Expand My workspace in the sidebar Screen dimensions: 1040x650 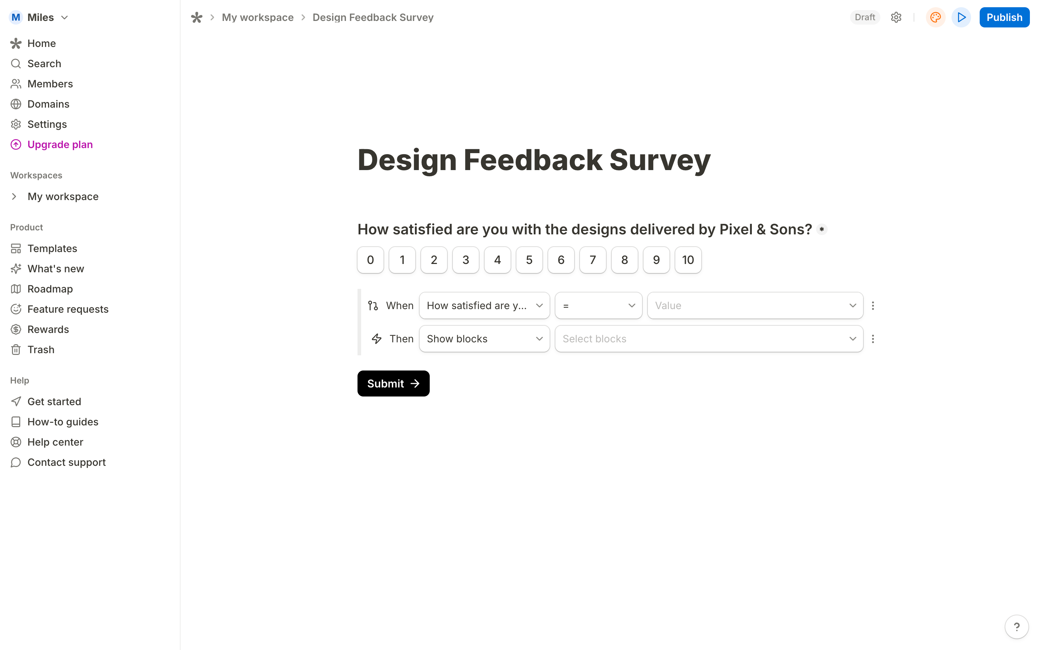14,196
